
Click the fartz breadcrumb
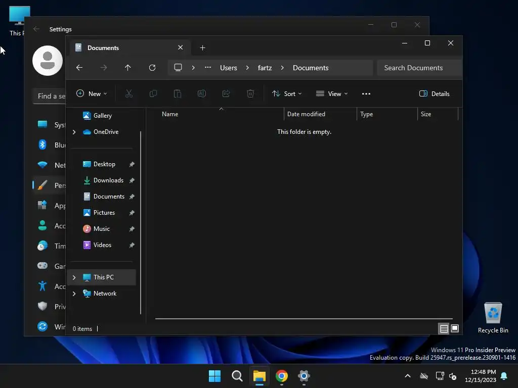[x=265, y=68]
